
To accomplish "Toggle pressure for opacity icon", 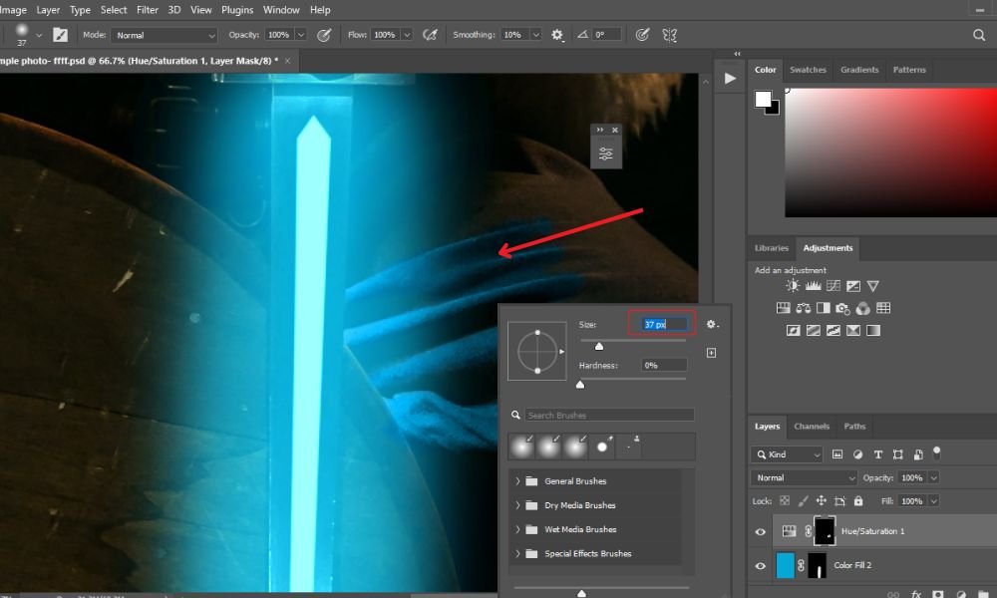I will [324, 35].
